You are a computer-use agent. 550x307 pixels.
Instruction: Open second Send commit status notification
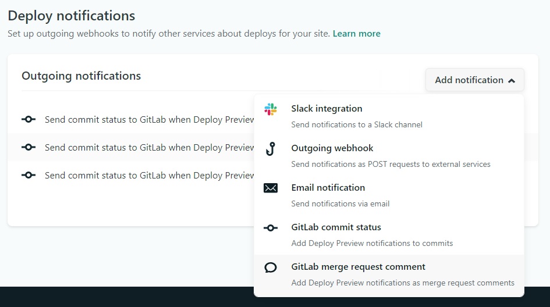click(x=149, y=147)
